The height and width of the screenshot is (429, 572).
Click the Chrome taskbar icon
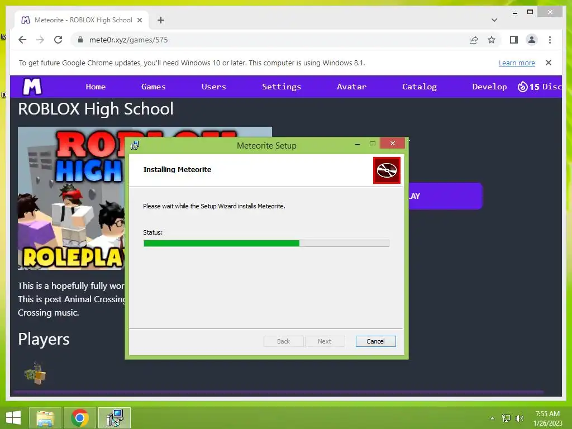coord(80,418)
